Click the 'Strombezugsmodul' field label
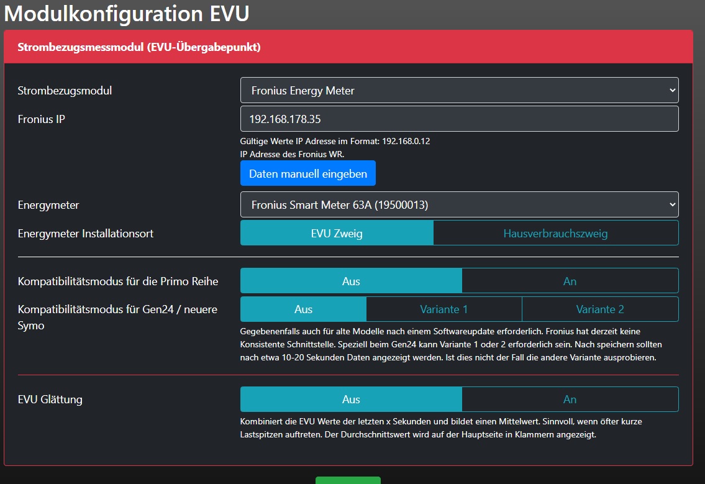 click(65, 91)
